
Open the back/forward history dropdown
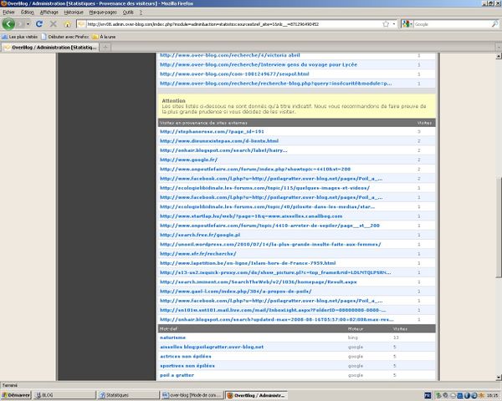click(x=28, y=24)
